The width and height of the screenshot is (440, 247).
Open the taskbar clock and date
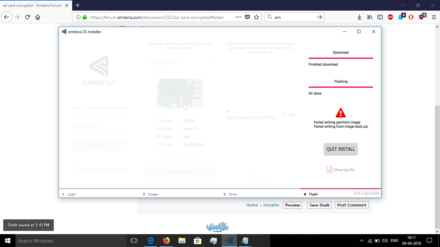[412, 241]
